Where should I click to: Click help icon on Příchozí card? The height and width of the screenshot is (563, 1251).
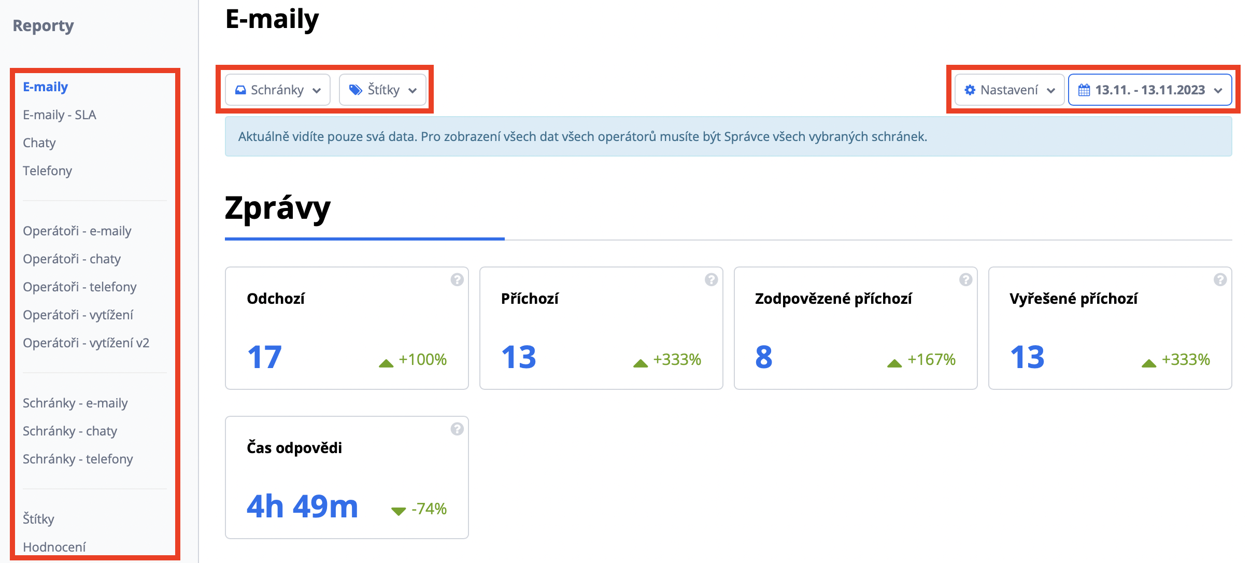(x=711, y=280)
